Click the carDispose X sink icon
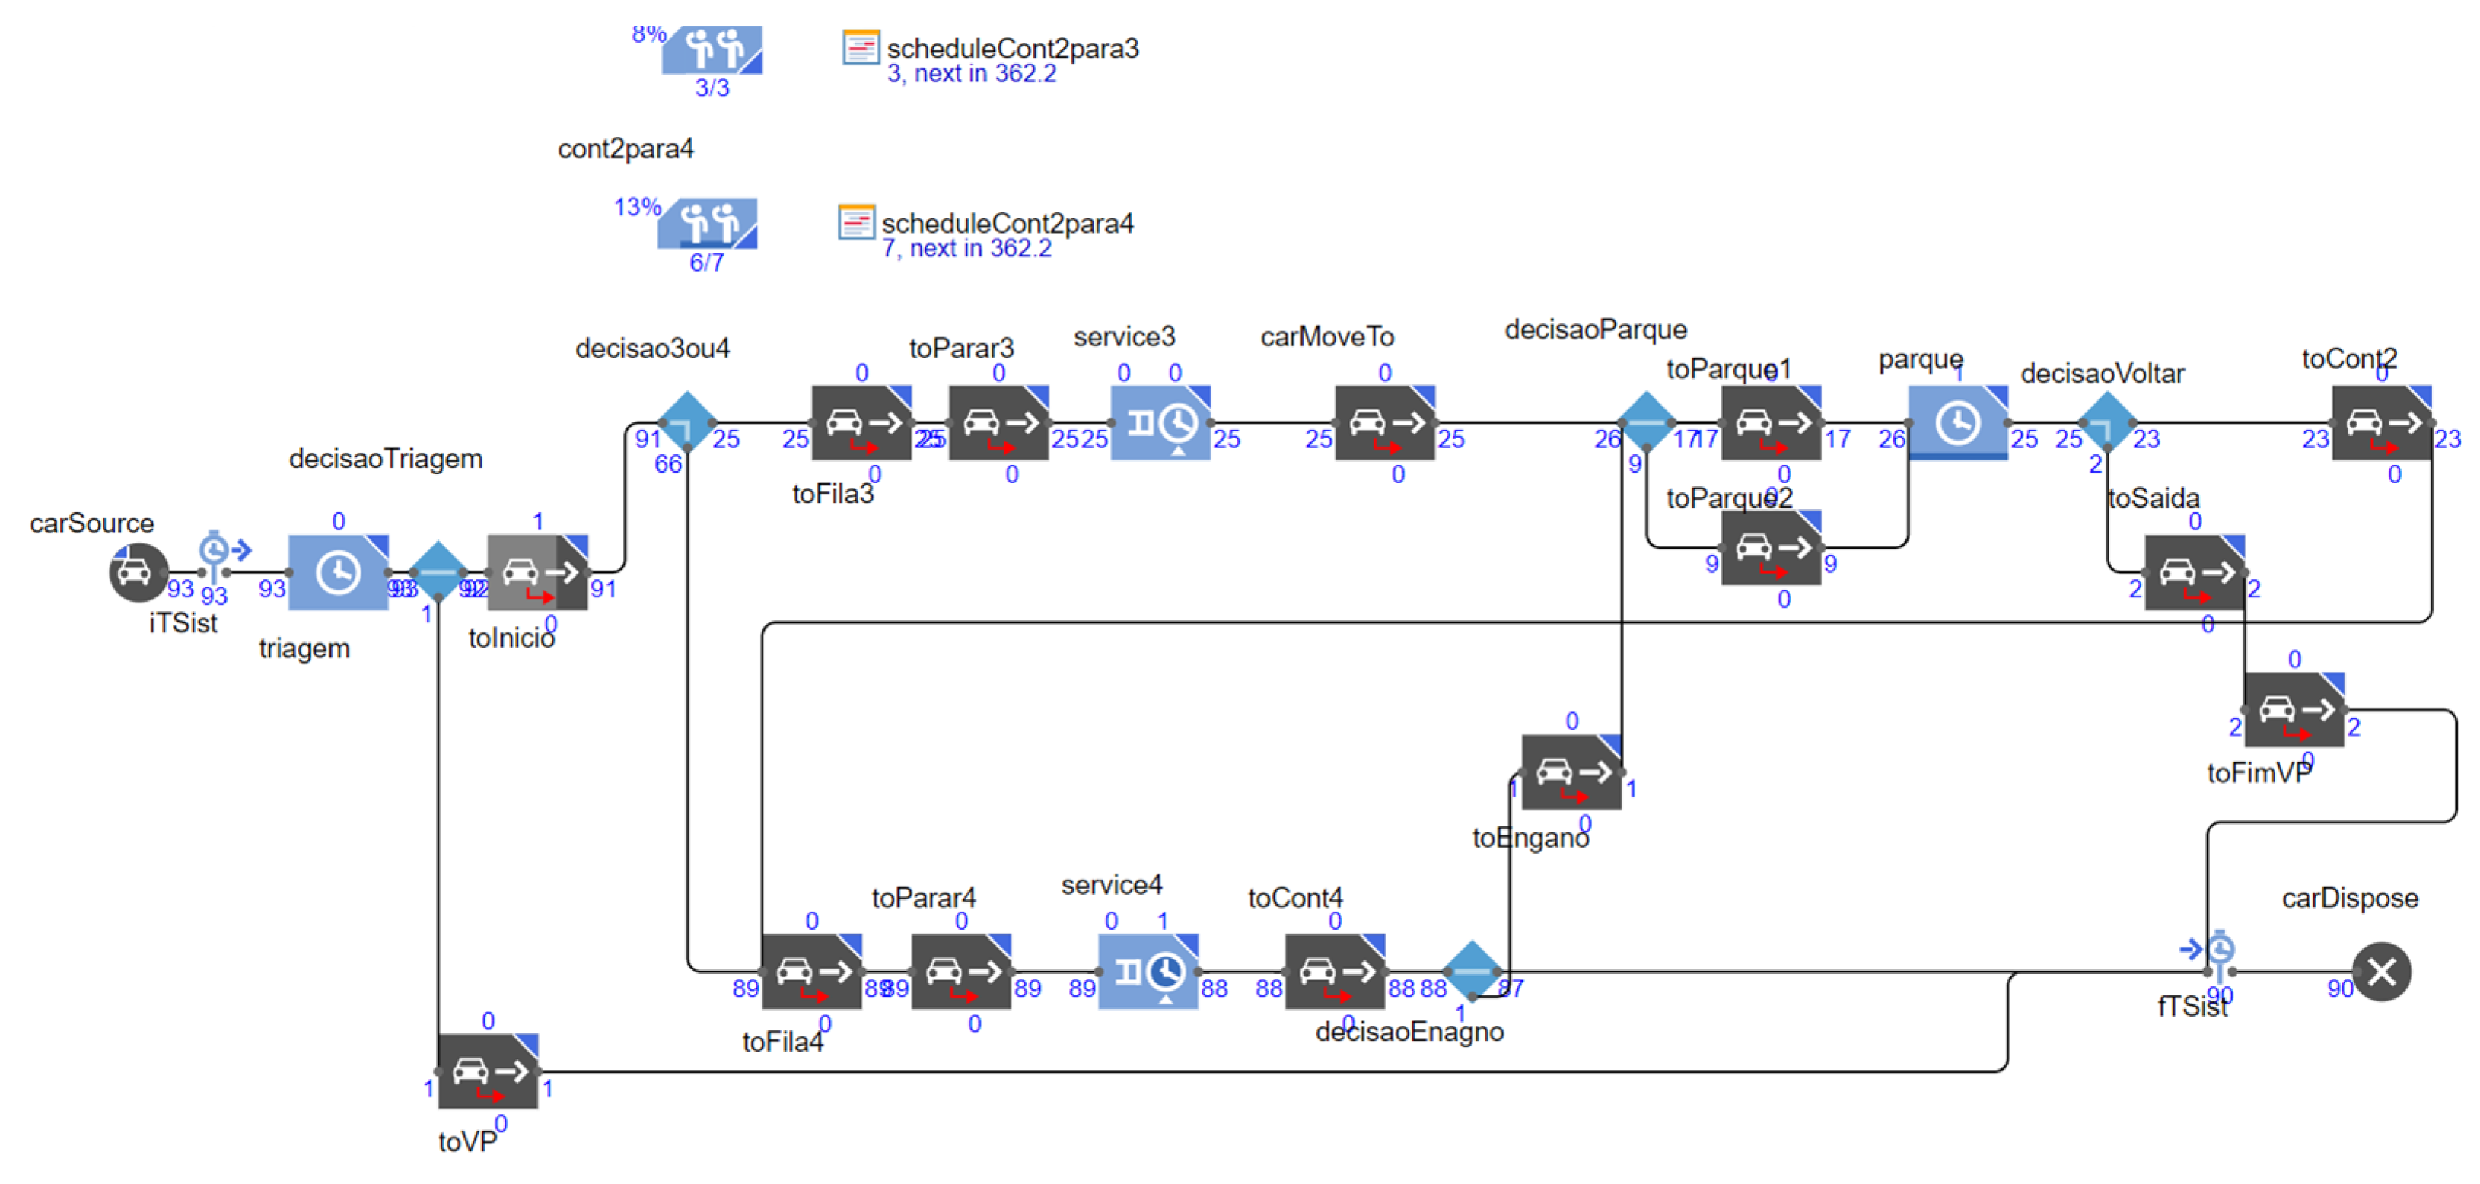The image size is (2480, 1184). [2381, 972]
